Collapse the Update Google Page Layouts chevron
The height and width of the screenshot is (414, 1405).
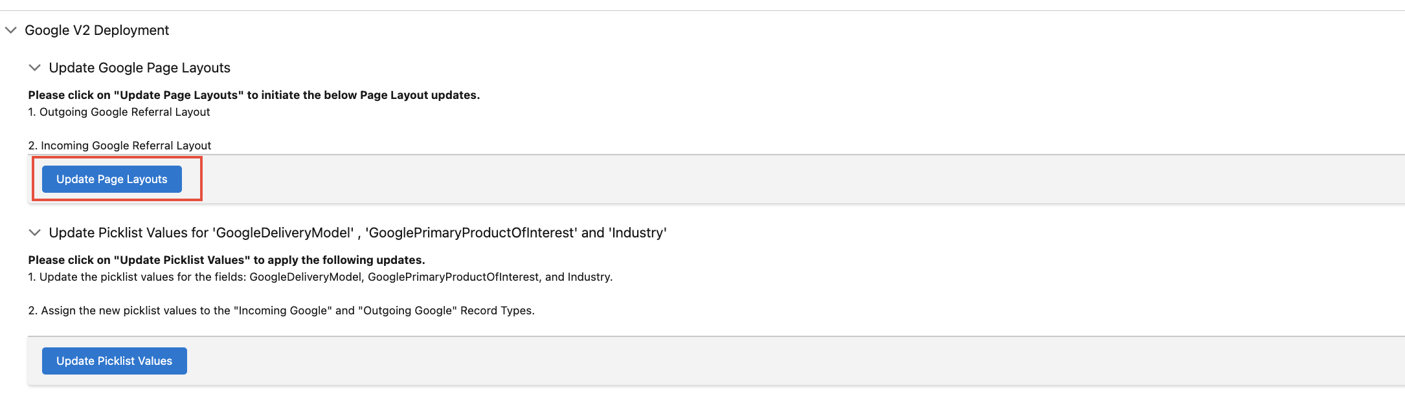(35, 68)
